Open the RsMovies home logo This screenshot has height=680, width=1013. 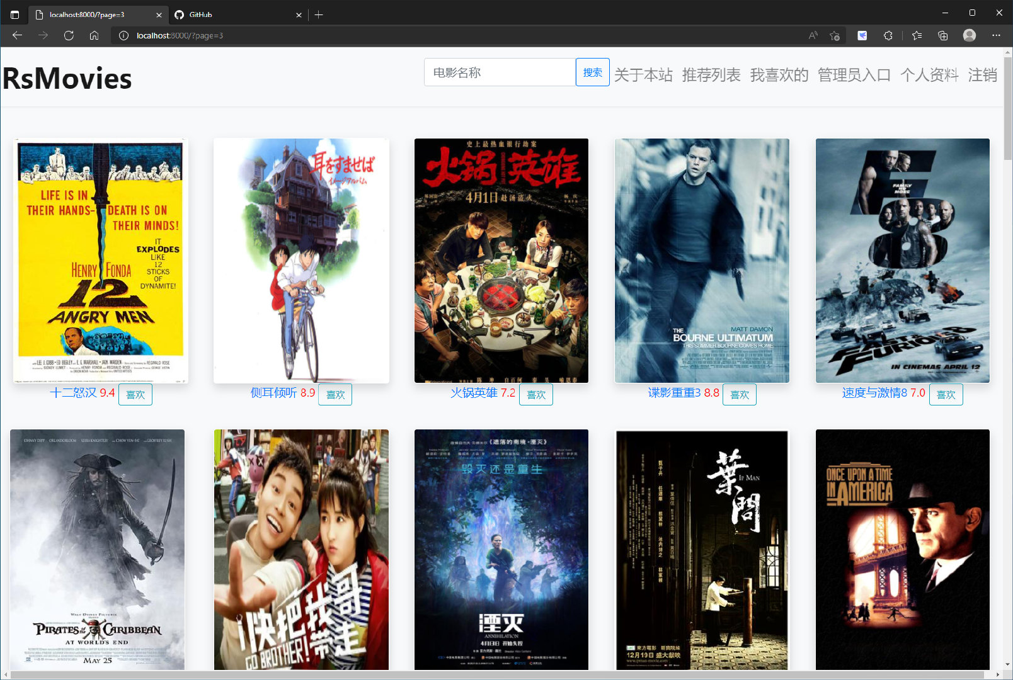tap(67, 79)
